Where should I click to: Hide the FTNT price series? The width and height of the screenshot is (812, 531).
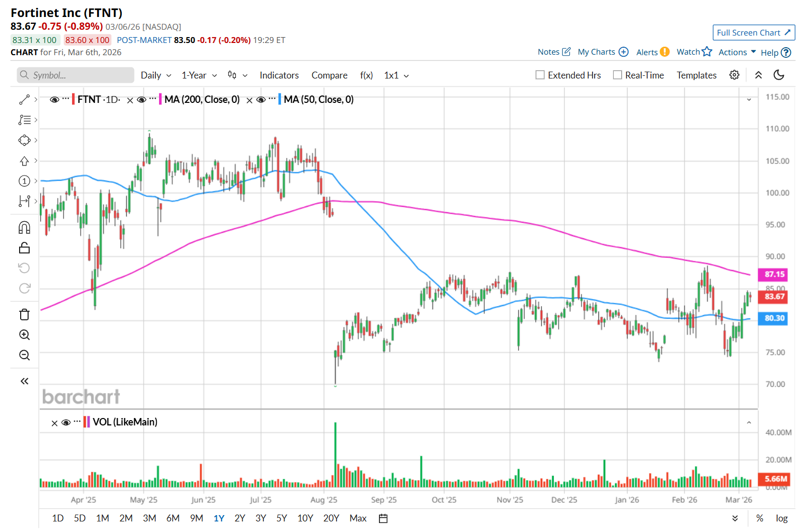pos(54,100)
